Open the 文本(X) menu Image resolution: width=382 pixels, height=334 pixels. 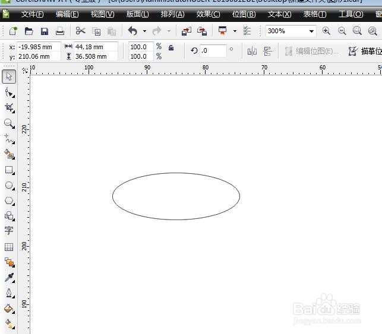(279, 14)
